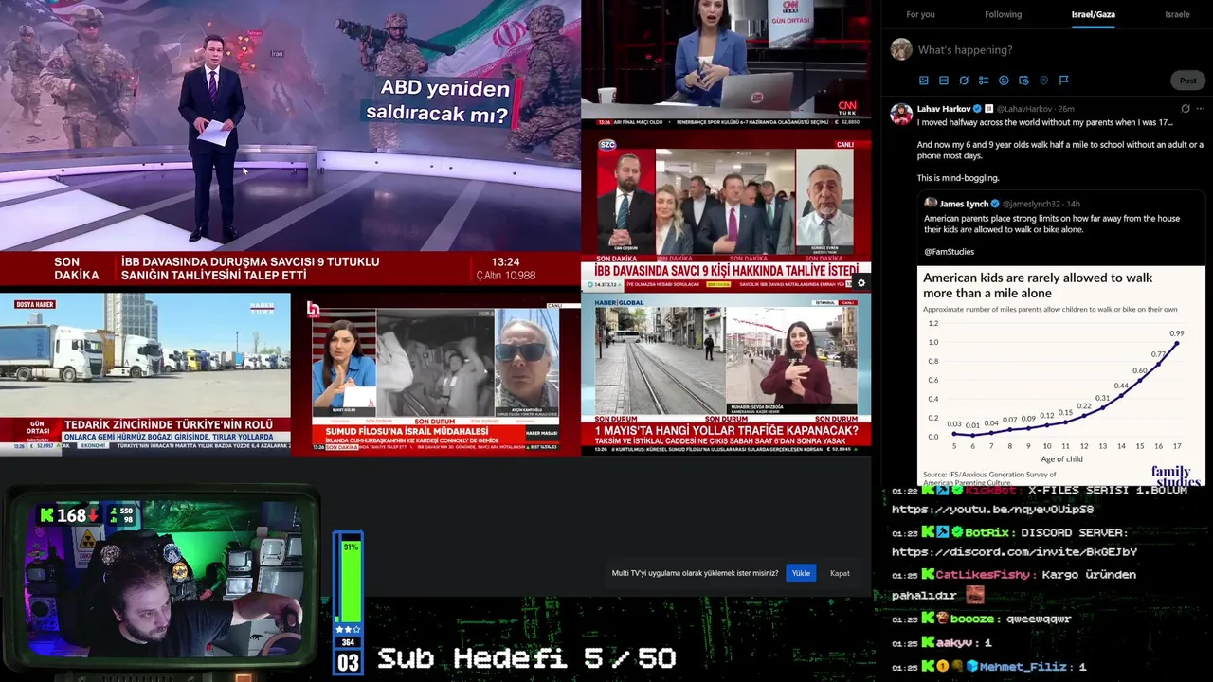Click your profile avatar beside composer
Screen dimensions: 1213x682
tap(901, 49)
